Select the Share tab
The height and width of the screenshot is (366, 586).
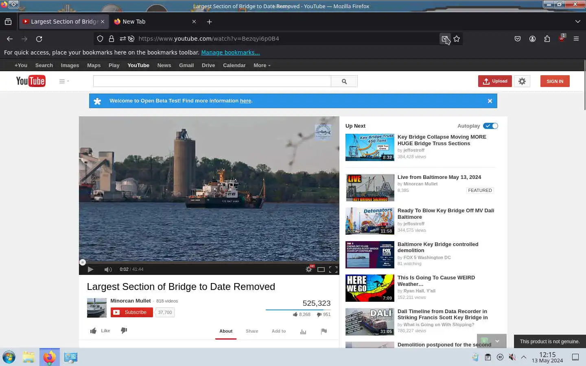coord(252,331)
